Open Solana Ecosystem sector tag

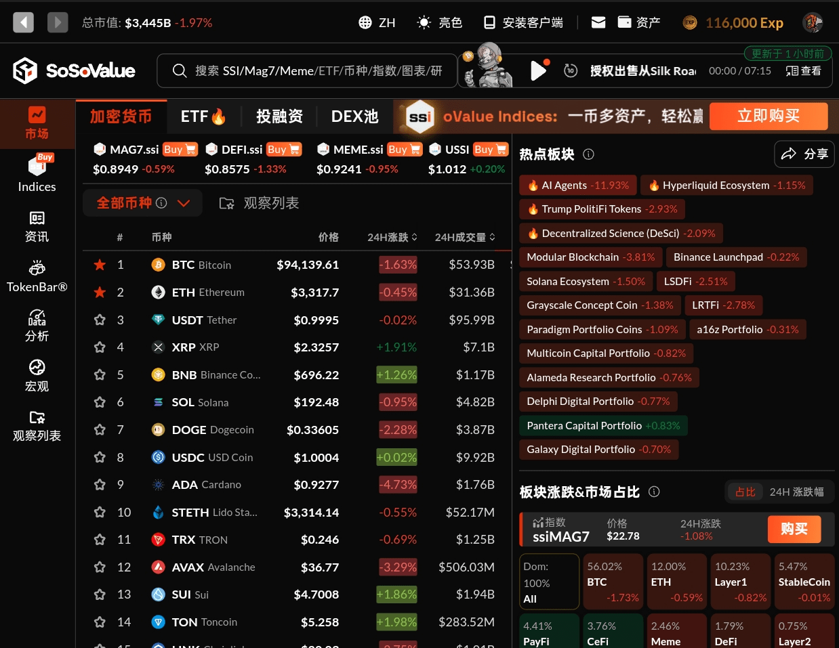[x=586, y=282]
